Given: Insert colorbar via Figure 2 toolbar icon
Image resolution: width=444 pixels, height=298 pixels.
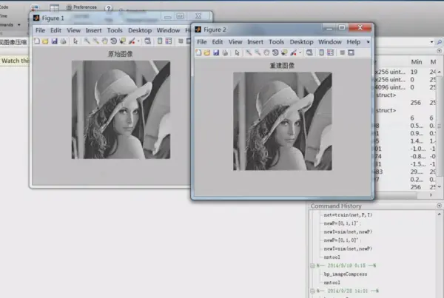Looking at the screenshot, I should (x=321, y=53).
